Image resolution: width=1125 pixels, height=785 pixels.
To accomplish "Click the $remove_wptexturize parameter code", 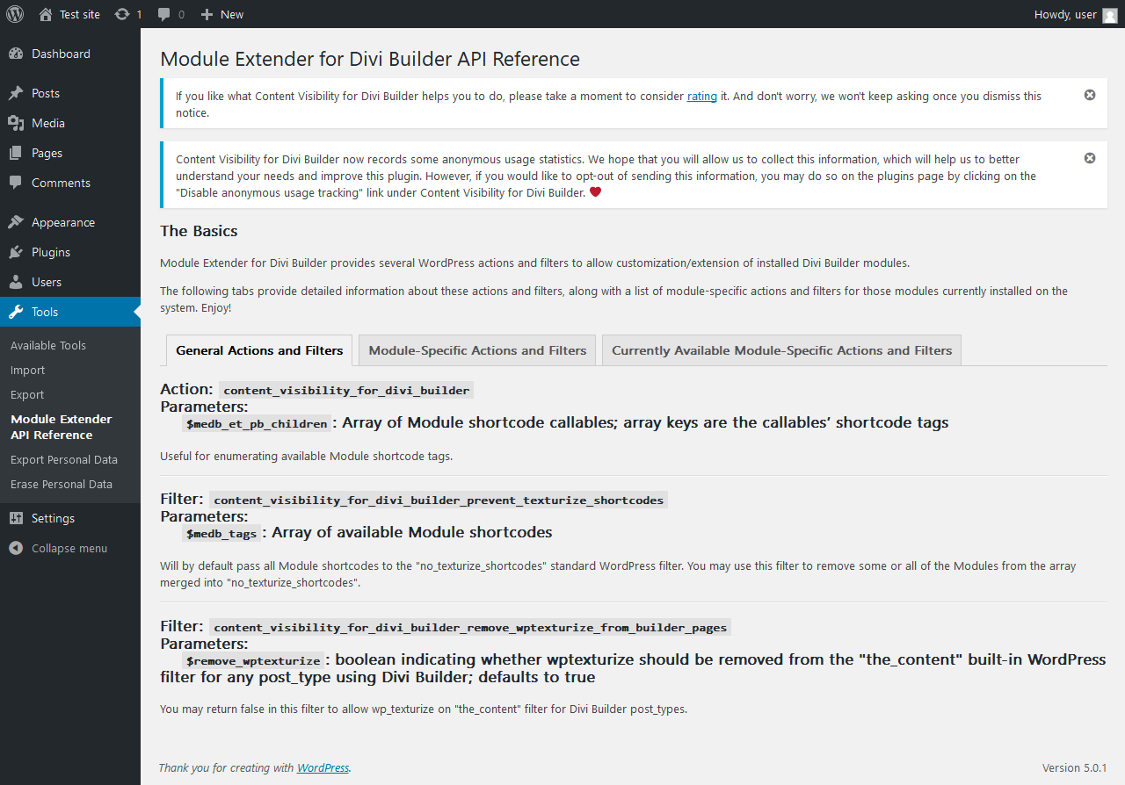I will pyautogui.click(x=253, y=661).
